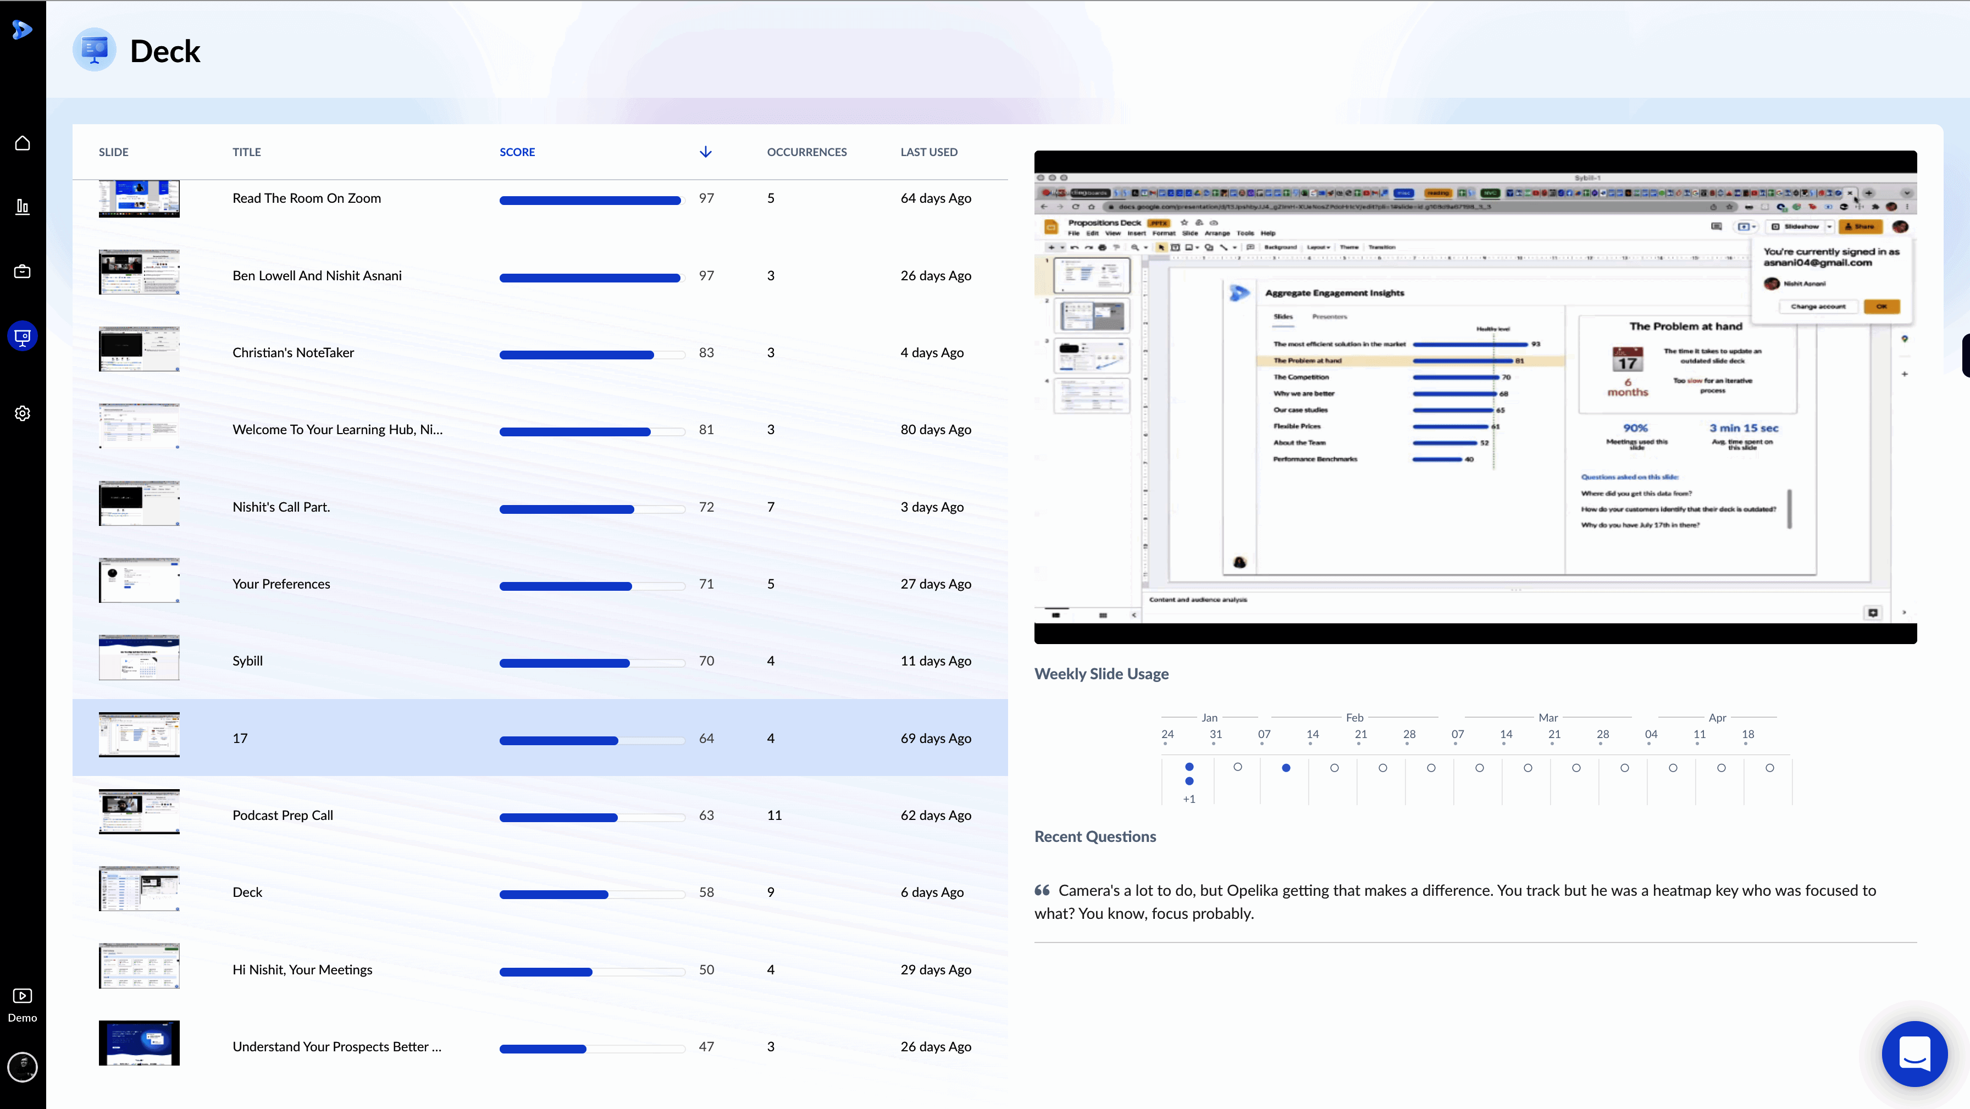Select the filled Feb 07 usage dot
This screenshot has height=1109, width=1970.
(x=1286, y=767)
